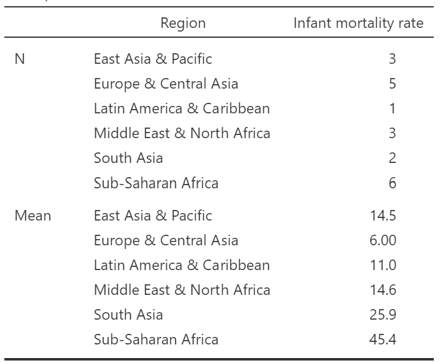This screenshot has height=363, width=440.
Task: Select Latin America & Caribbean under N
Action: click(x=182, y=108)
